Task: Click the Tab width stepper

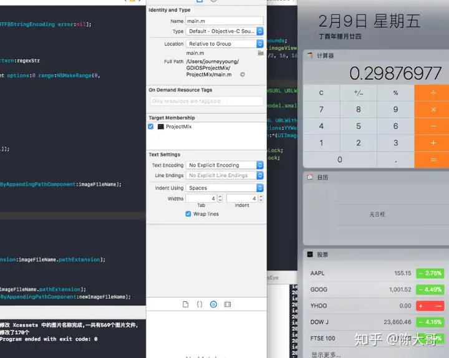Action: pyautogui.click(x=220, y=198)
